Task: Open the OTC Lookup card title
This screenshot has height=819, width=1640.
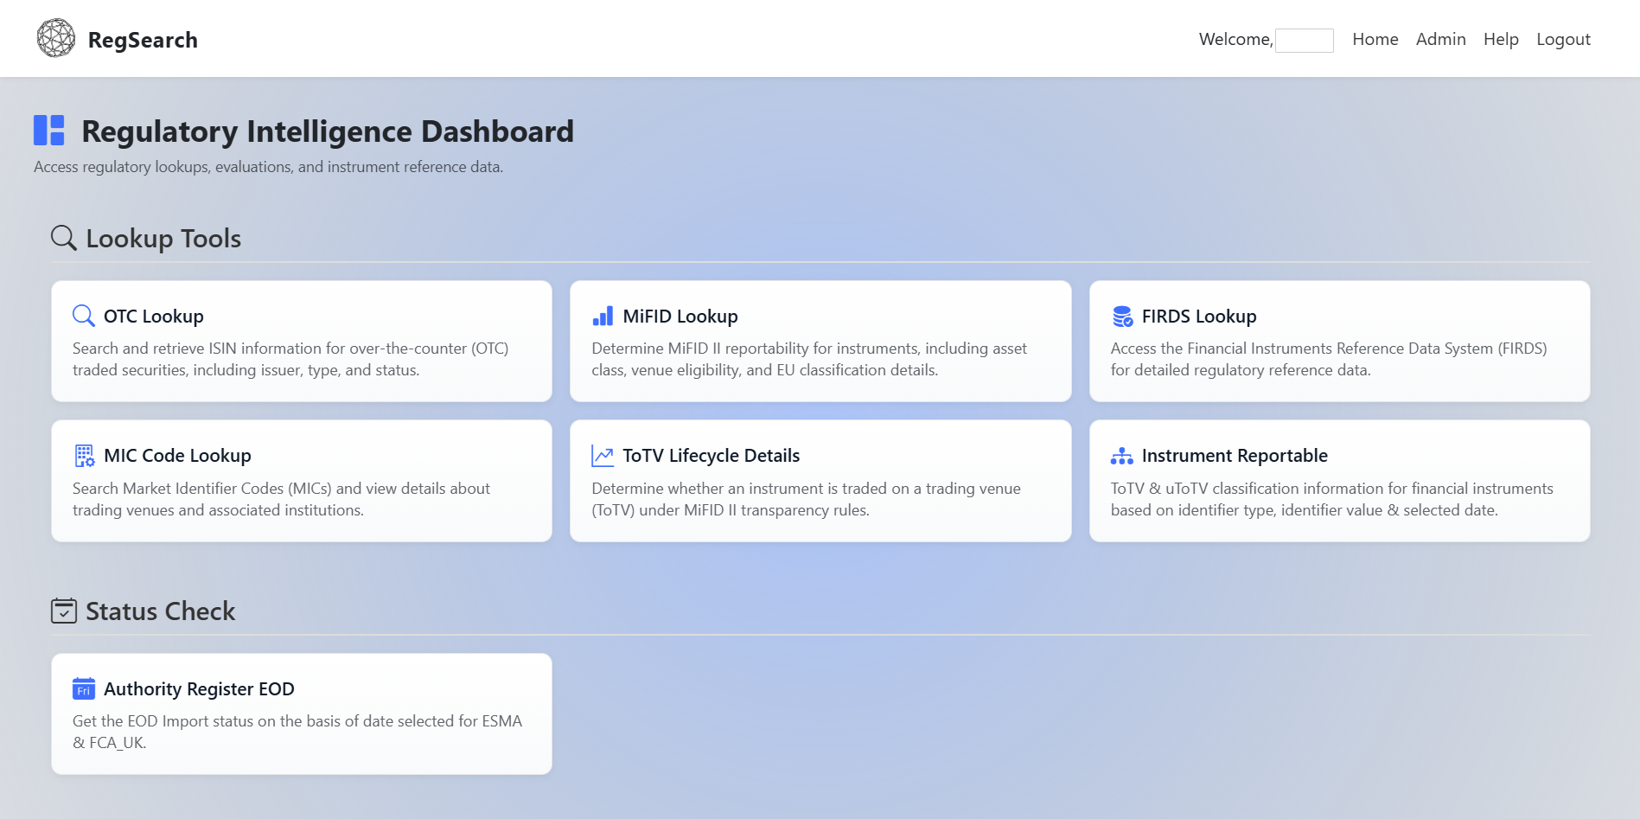Action: coord(154,317)
